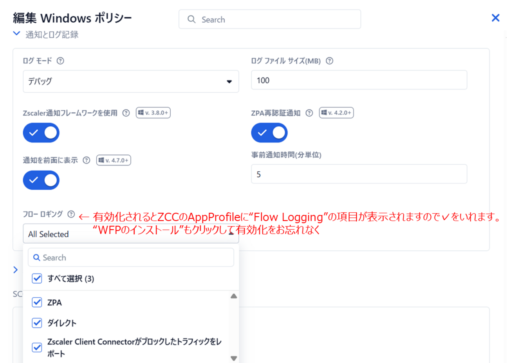The width and height of the screenshot is (509, 363).
Task: Click the v. 4.2.0+ Windows version badge
Action: point(336,113)
